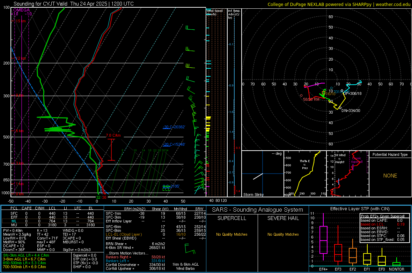Screen dimensions: 412x273
Task: Click the SFC-6km shear row label
Action: pos(113,227)
